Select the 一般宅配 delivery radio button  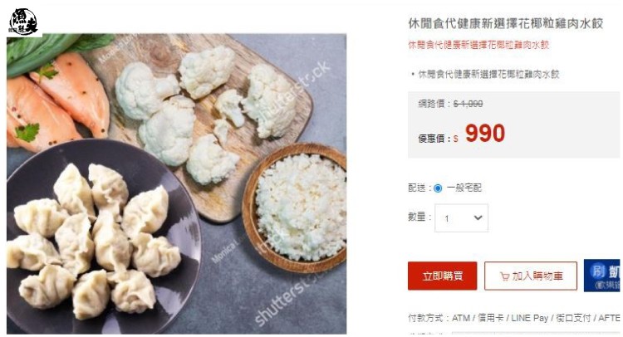point(438,188)
